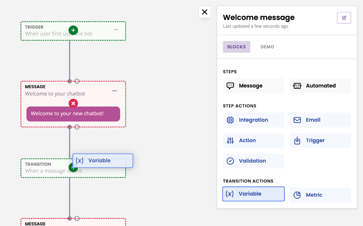Select the Validation checkmark icon
363x226 pixels.
tap(230, 161)
